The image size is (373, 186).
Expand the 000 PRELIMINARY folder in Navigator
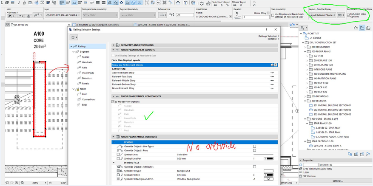click(x=305, y=47)
